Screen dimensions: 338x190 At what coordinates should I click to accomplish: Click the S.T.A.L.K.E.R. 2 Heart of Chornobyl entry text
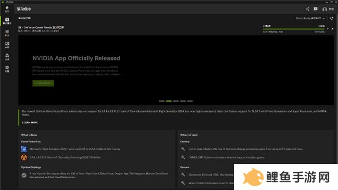pyautogui.click(x=65, y=157)
